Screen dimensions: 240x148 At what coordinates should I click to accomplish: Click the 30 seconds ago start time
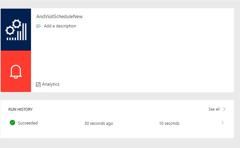click(98, 123)
